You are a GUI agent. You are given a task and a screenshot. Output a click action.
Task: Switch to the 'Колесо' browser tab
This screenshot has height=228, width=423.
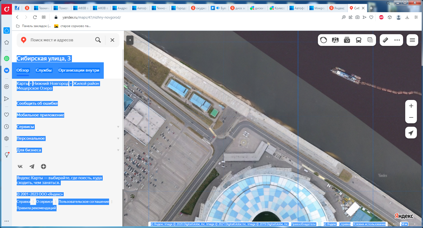(x=278, y=8)
